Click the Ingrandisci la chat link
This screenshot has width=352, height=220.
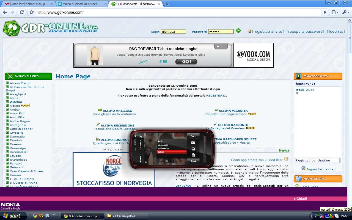[x=321, y=169]
